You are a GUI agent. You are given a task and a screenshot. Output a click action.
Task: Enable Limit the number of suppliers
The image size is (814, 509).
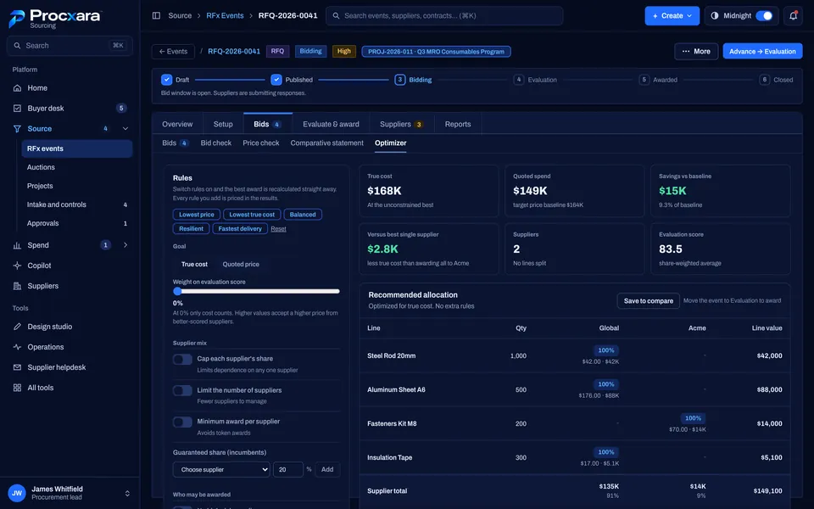pos(182,390)
